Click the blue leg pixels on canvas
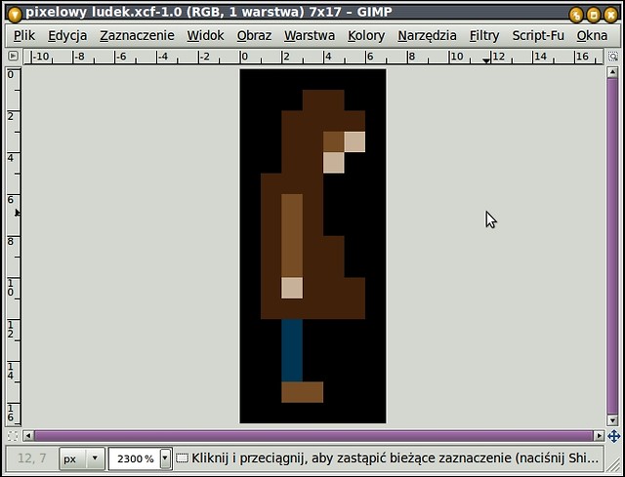Viewport: 625px width, 477px height. click(x=292, y=350)
